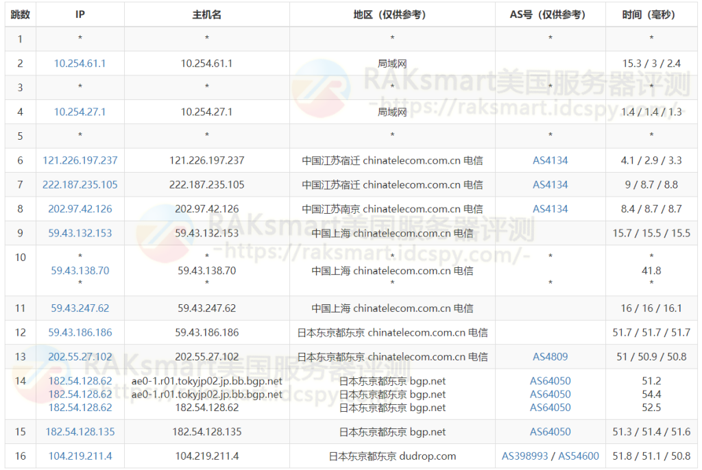Select hostname cell 222.187.235.105
This screenshot has height=470, width=702.
(x=206, y=184)
